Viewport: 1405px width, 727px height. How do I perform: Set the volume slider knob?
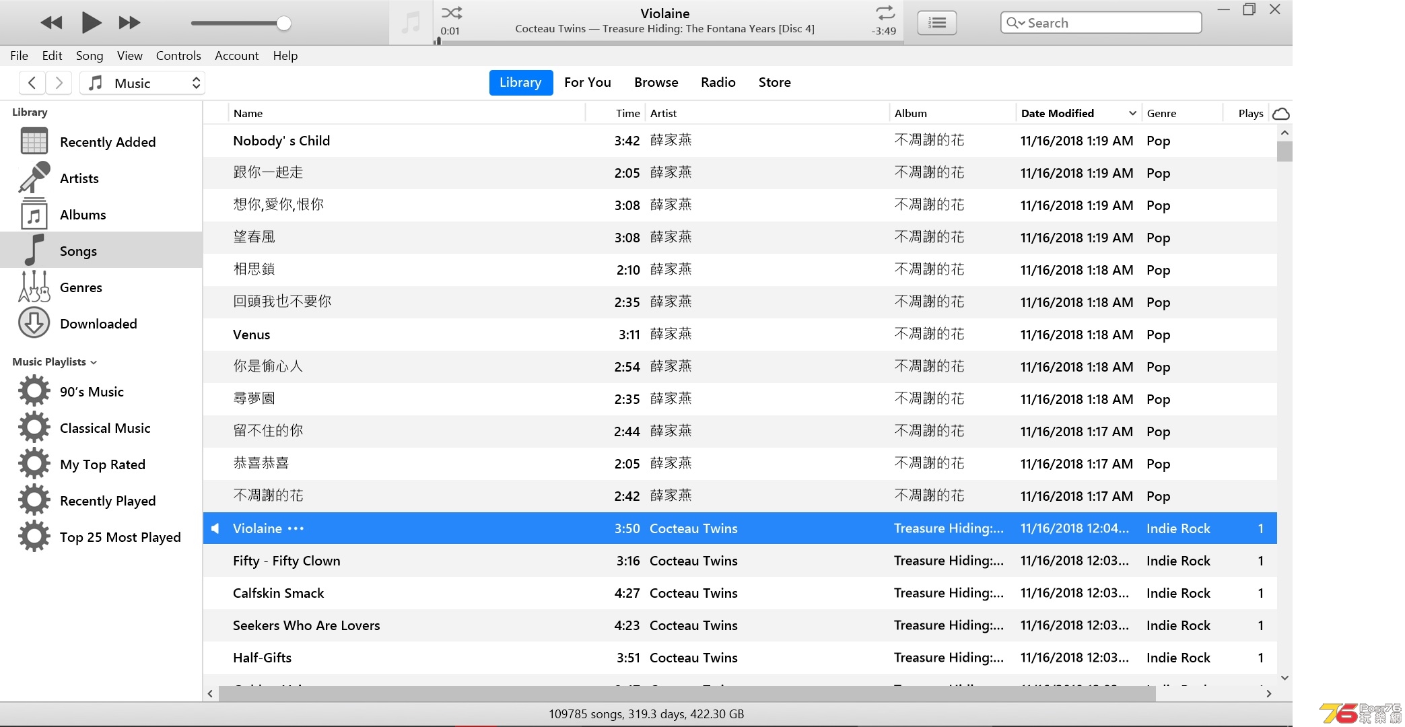[x=284, y=24]
